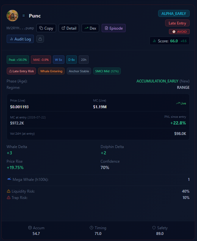This screenshot has height=241, width=197.
Task: Click the live price $0.001193
Action: pyautogui.click(x=19, y=107)
